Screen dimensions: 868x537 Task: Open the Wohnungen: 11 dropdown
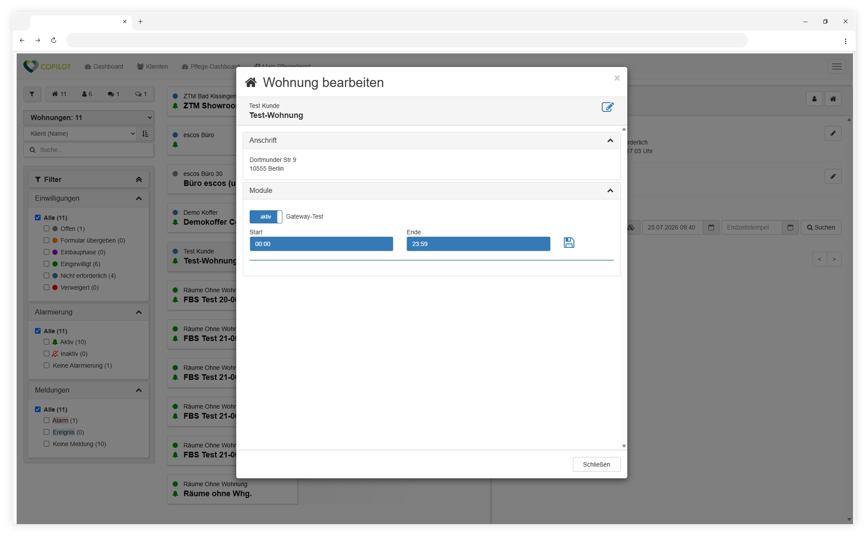(88, 118)
